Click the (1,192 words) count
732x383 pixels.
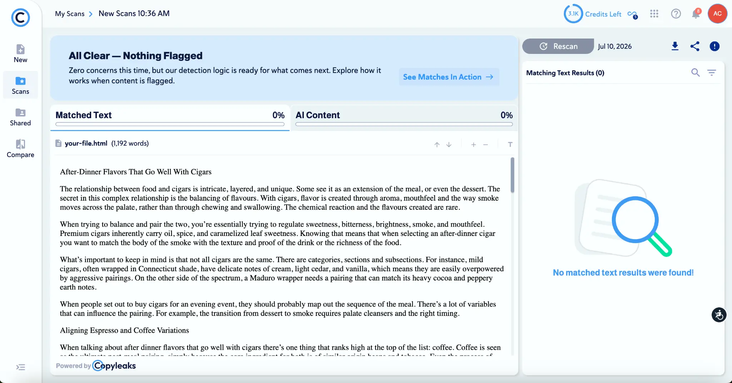point(130,143)
